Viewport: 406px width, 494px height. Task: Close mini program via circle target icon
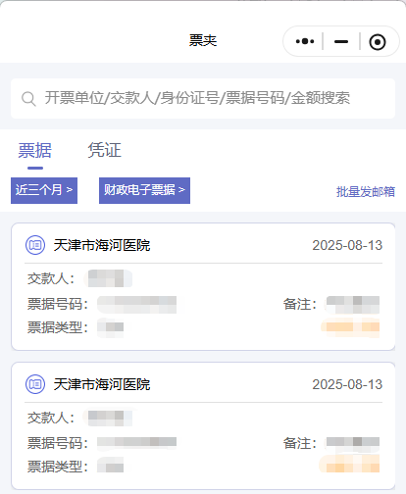point(378,42)
